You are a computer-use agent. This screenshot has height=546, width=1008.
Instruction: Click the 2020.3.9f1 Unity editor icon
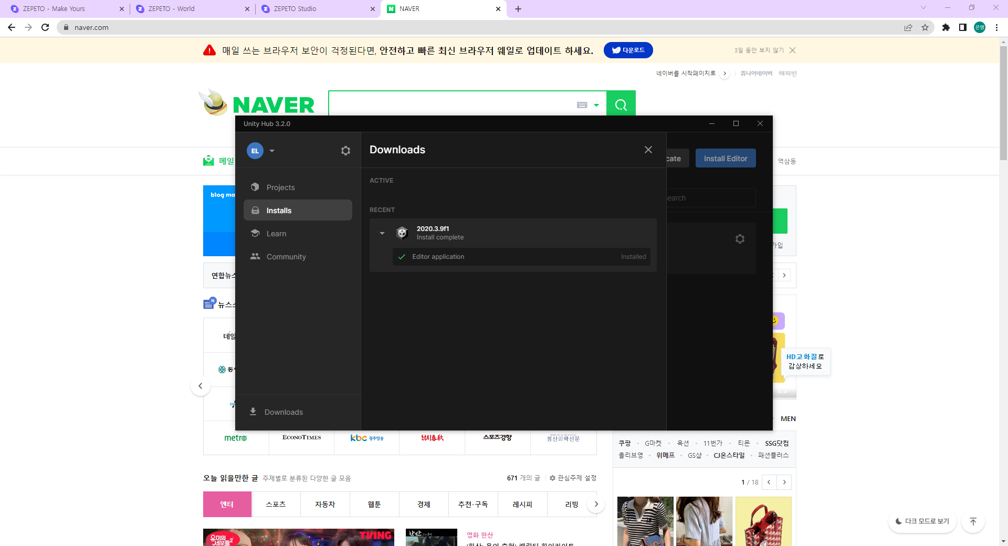click(x=402, y=233)
